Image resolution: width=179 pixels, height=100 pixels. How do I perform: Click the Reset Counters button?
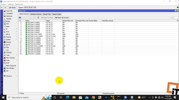point(47,17)
